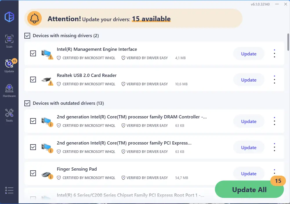Open the Tools section in sidebar

pos(9,115)
